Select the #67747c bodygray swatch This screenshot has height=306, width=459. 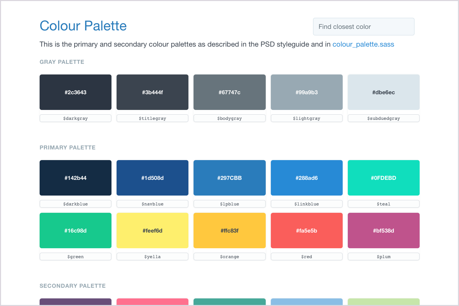pyautogui.click(x=229, y=92)
